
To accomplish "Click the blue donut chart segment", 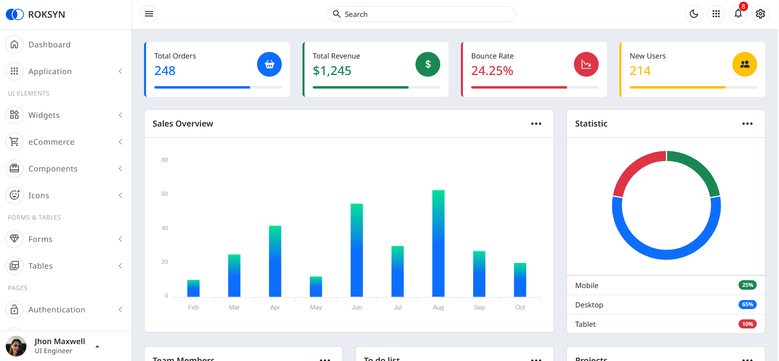I will click(x=666, y=254).
